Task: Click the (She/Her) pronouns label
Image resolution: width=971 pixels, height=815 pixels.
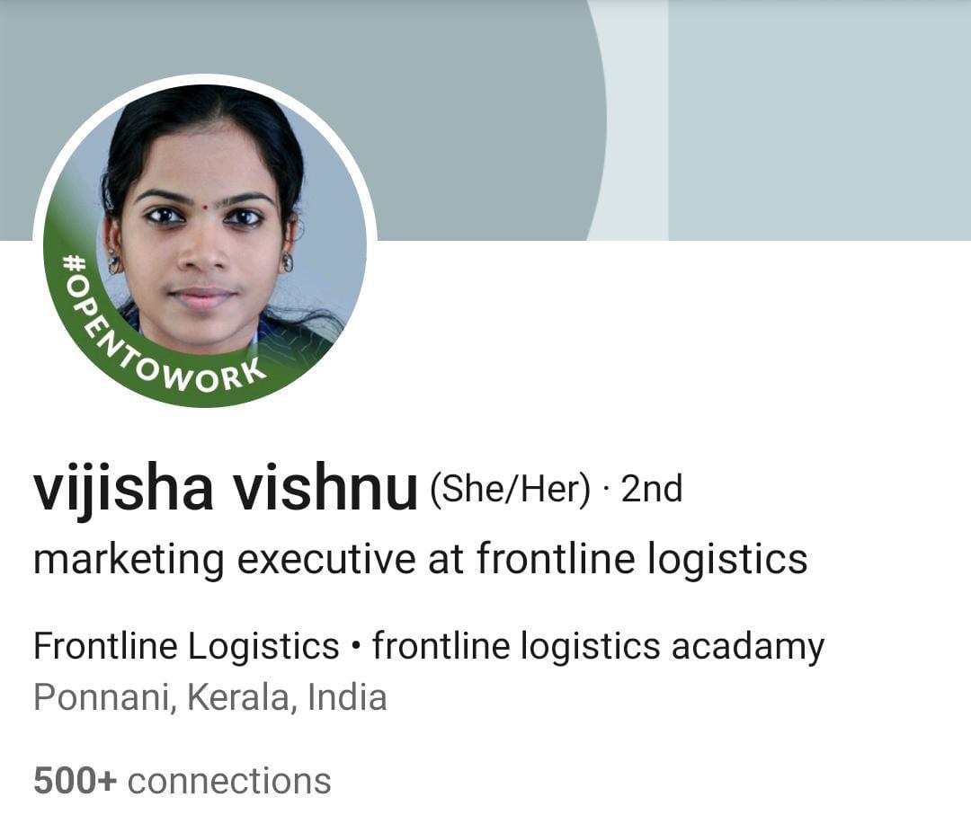Action: coord(511,490)
